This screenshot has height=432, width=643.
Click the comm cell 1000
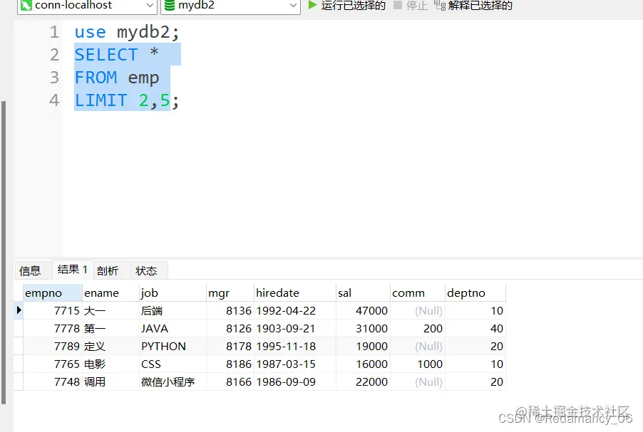click(x=418, y=364)
